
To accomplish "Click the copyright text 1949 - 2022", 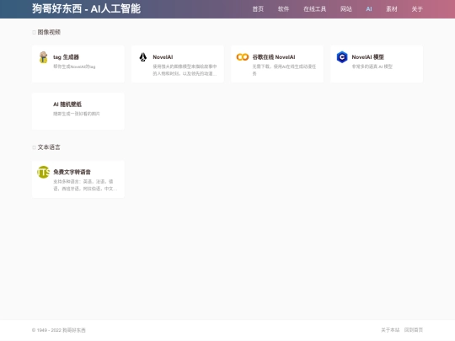I will point(59,330).
